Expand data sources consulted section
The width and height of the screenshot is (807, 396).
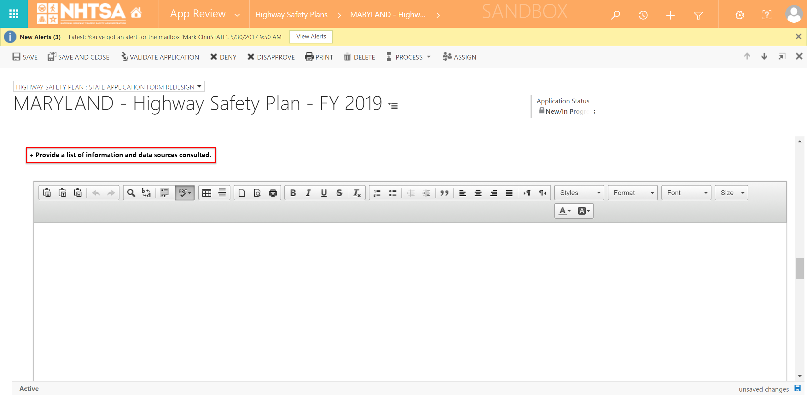click(x=121, y=155)
